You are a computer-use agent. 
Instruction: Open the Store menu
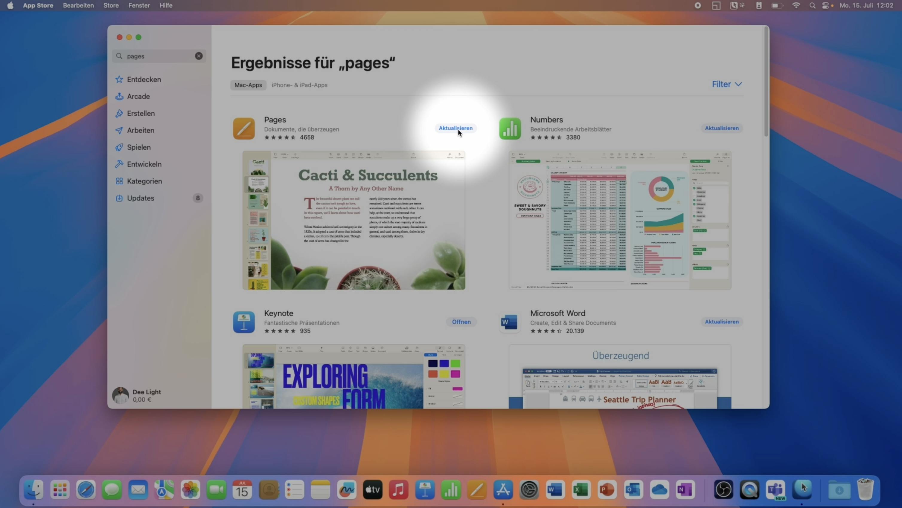click(x=111, y=6)
